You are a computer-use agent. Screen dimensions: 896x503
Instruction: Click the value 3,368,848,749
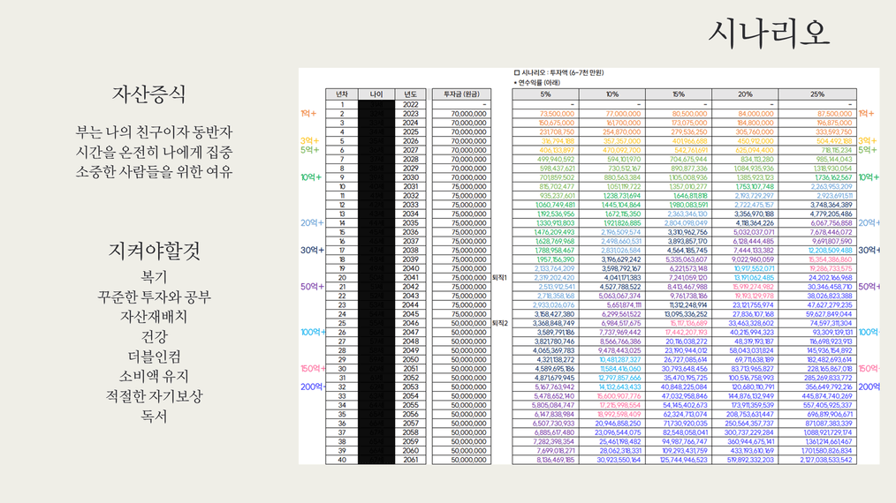point(554,323)
